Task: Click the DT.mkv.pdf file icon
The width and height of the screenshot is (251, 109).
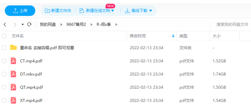Action: (x=13, y=74)
